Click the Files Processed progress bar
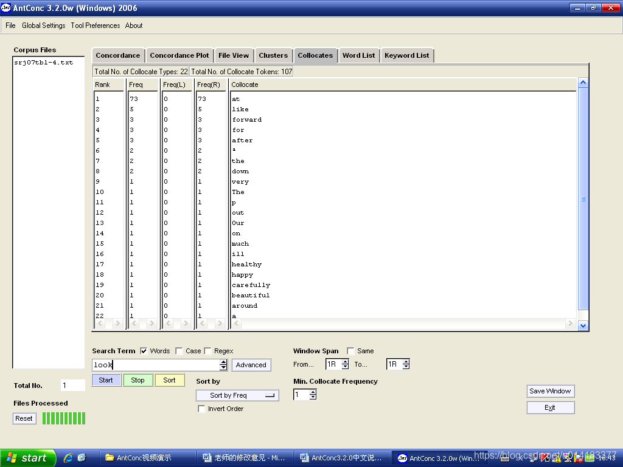623x467 pixels. pyautogui.click(x=63, y=418)
